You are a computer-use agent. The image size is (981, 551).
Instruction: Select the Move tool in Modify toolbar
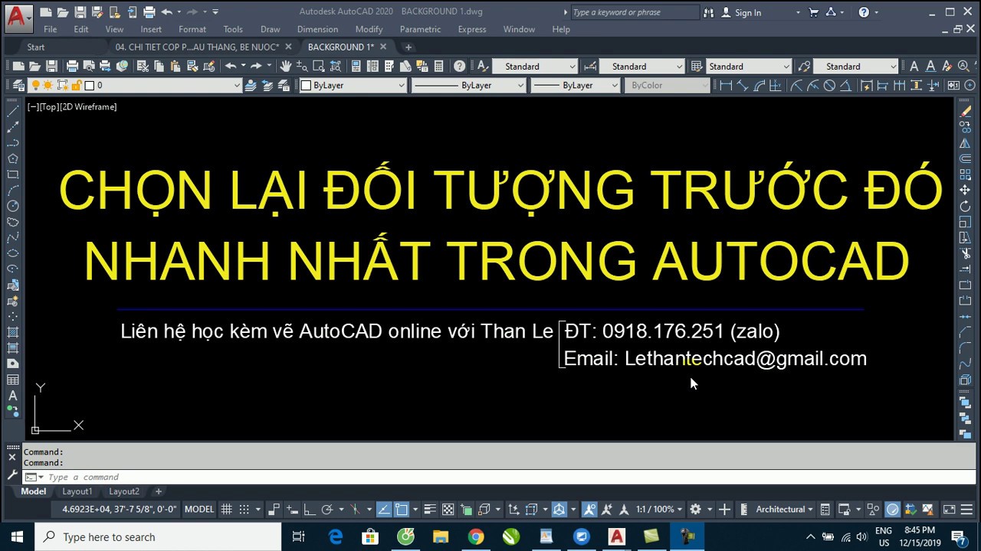click(x=966, y=190)
